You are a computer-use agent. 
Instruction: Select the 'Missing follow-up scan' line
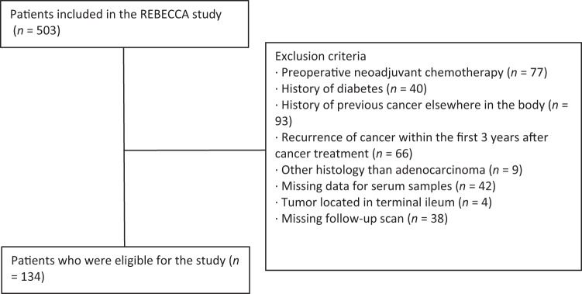tap(362, 219)
